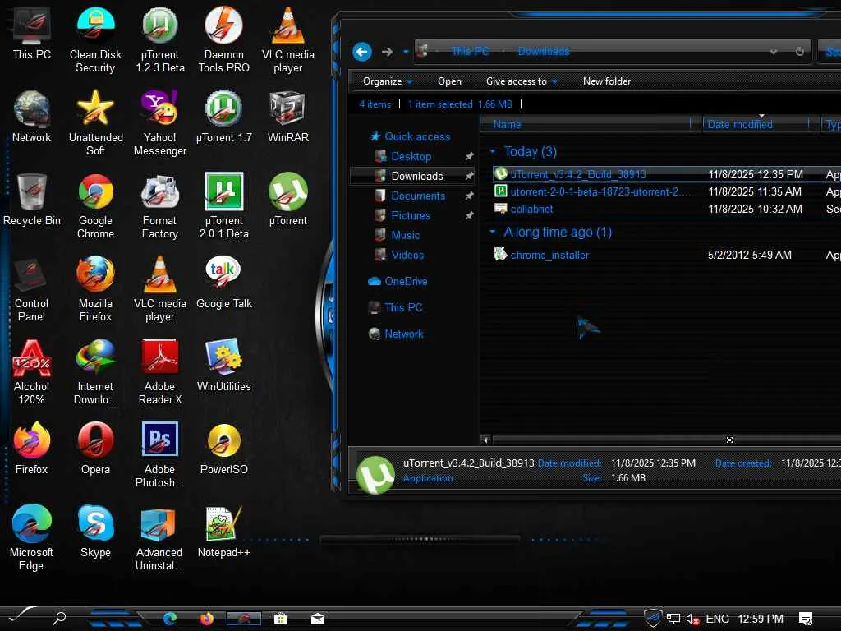Viewport: 841px width, 631px height.
Task: Select the utorrent-2-0-1-beta-18723 file
Action: 595,191
